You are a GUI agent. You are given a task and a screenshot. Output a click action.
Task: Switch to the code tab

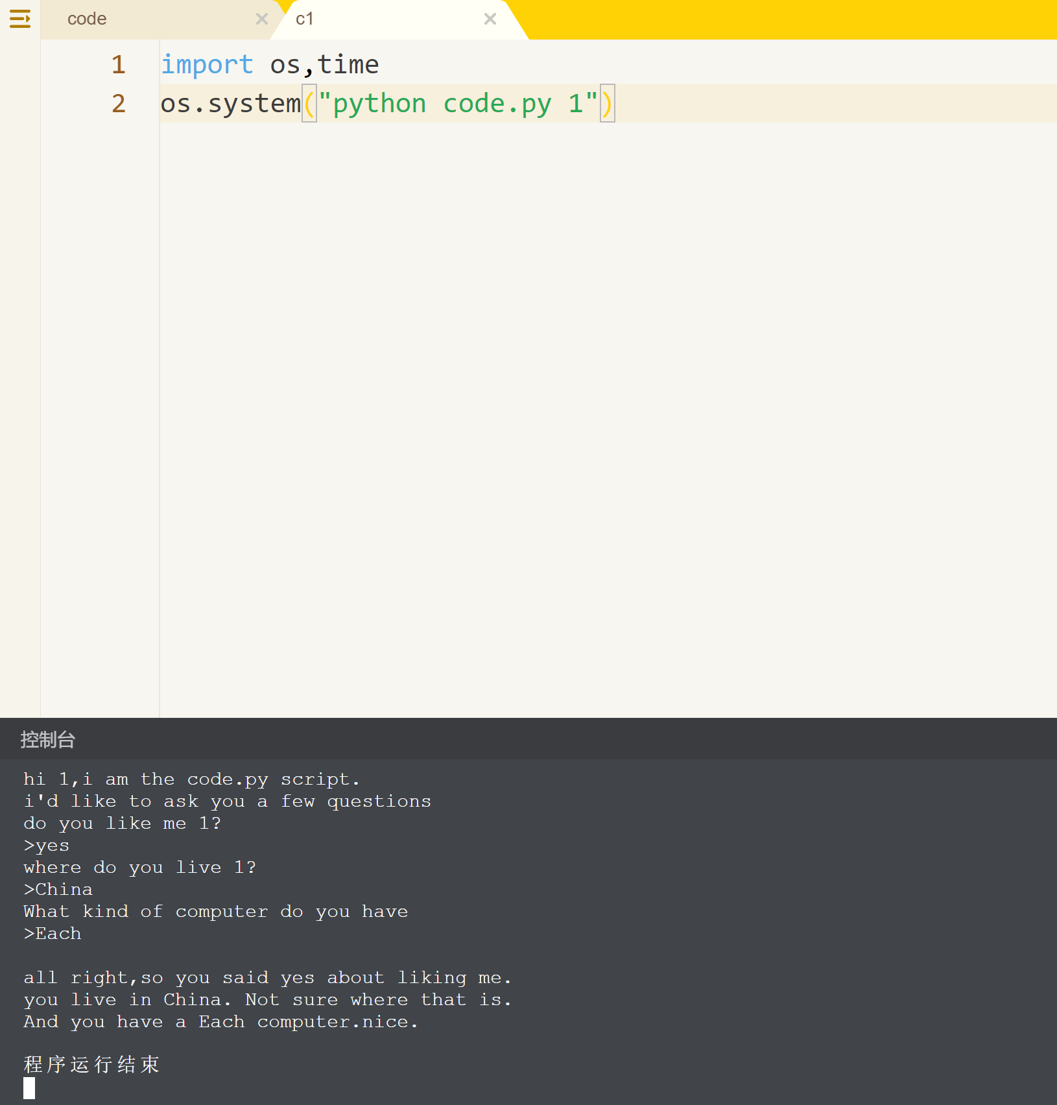point(87,19)
